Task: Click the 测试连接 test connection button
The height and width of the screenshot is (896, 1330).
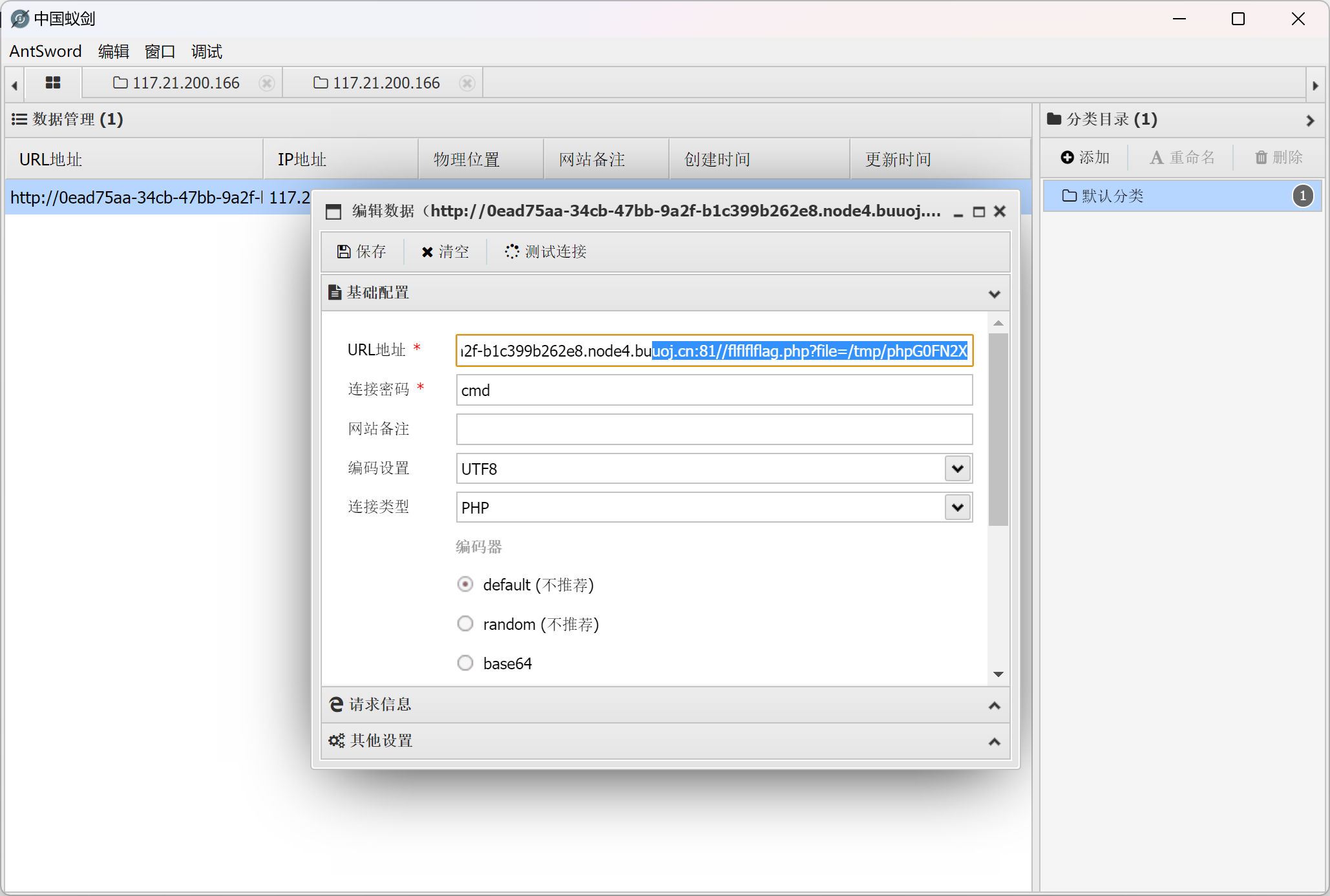Action: (x=546, y=251)
